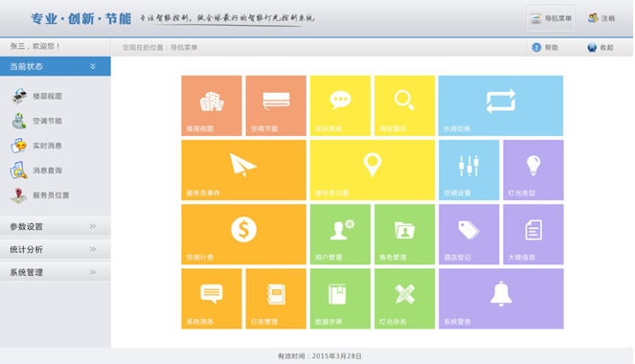This screenshot has height=364, width=635.
Task: Open the price tag purple tile
Action: pyautogui.click(x=469, y=235)
